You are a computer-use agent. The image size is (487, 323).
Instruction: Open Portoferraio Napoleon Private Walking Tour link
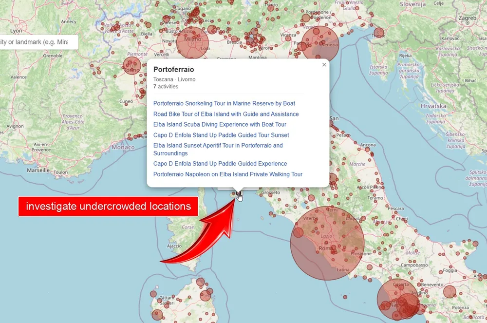(228, 174)
